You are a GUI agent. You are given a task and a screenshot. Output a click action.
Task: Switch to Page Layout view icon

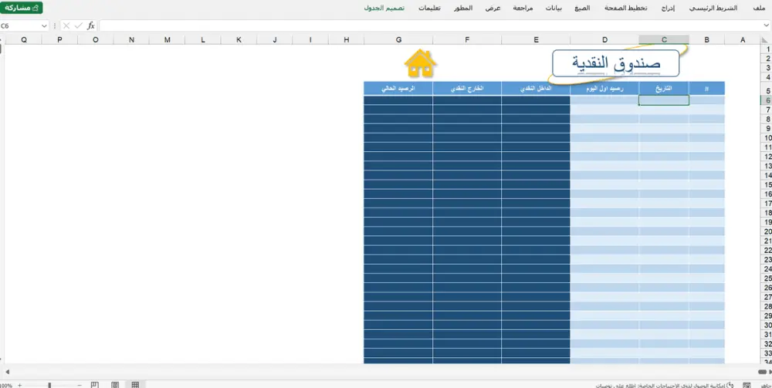coord(115,385)
